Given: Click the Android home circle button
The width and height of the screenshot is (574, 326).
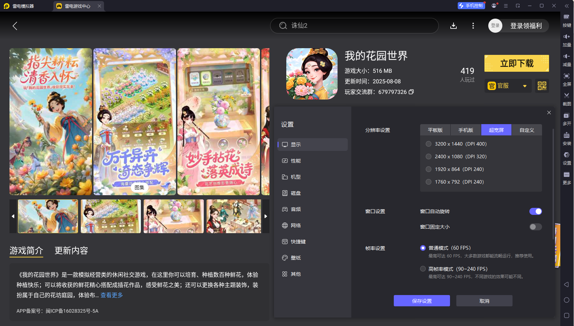Looking at the screenshot, I should click(x=566, y=300).
